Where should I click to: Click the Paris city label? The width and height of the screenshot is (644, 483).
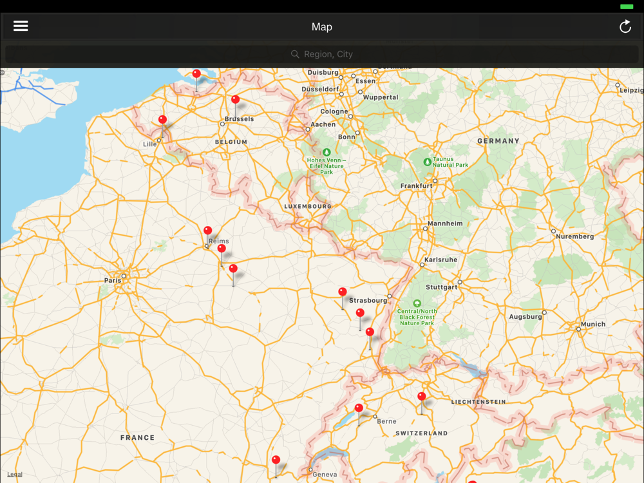tap(113, 281)
